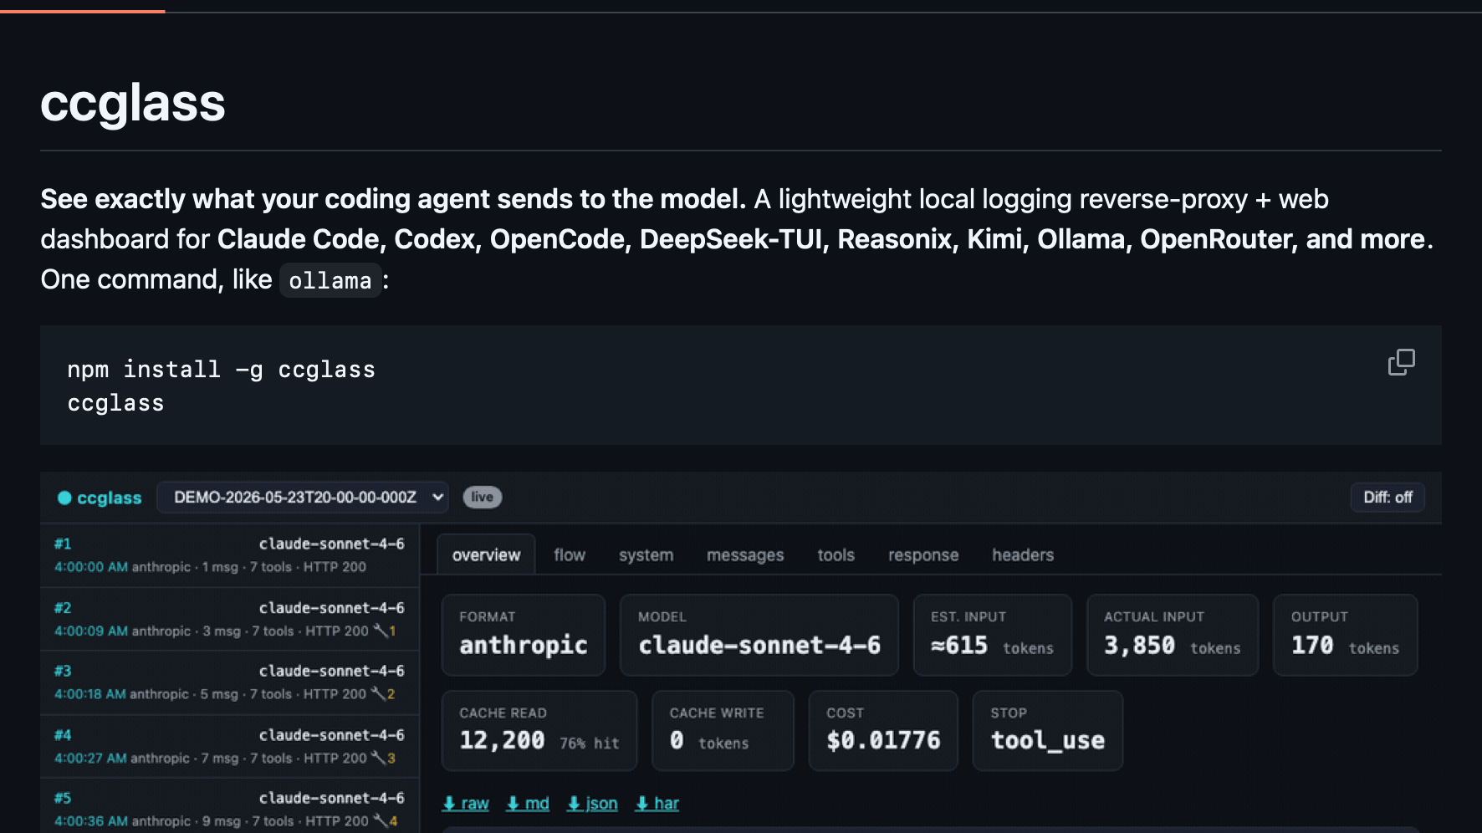Download the json export link

tap(592, 804)
